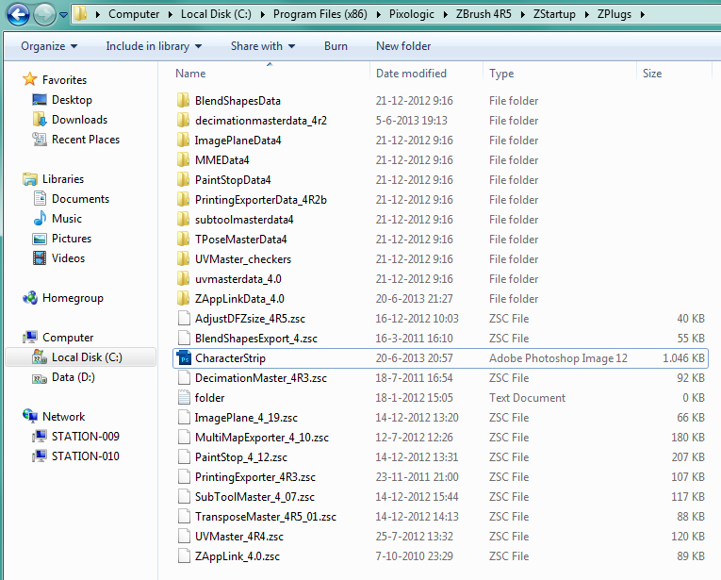This screenshot has height=580, width=721.
Task: Open the ZBrush 4R5 breadcrumb
Action: (x=483, y=14)
